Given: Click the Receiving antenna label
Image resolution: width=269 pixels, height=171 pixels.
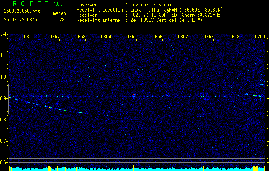Looking at the screenshot, I should [98, 20].
